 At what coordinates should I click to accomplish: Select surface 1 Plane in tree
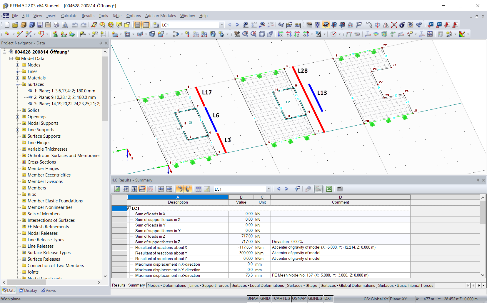(64, 91)
